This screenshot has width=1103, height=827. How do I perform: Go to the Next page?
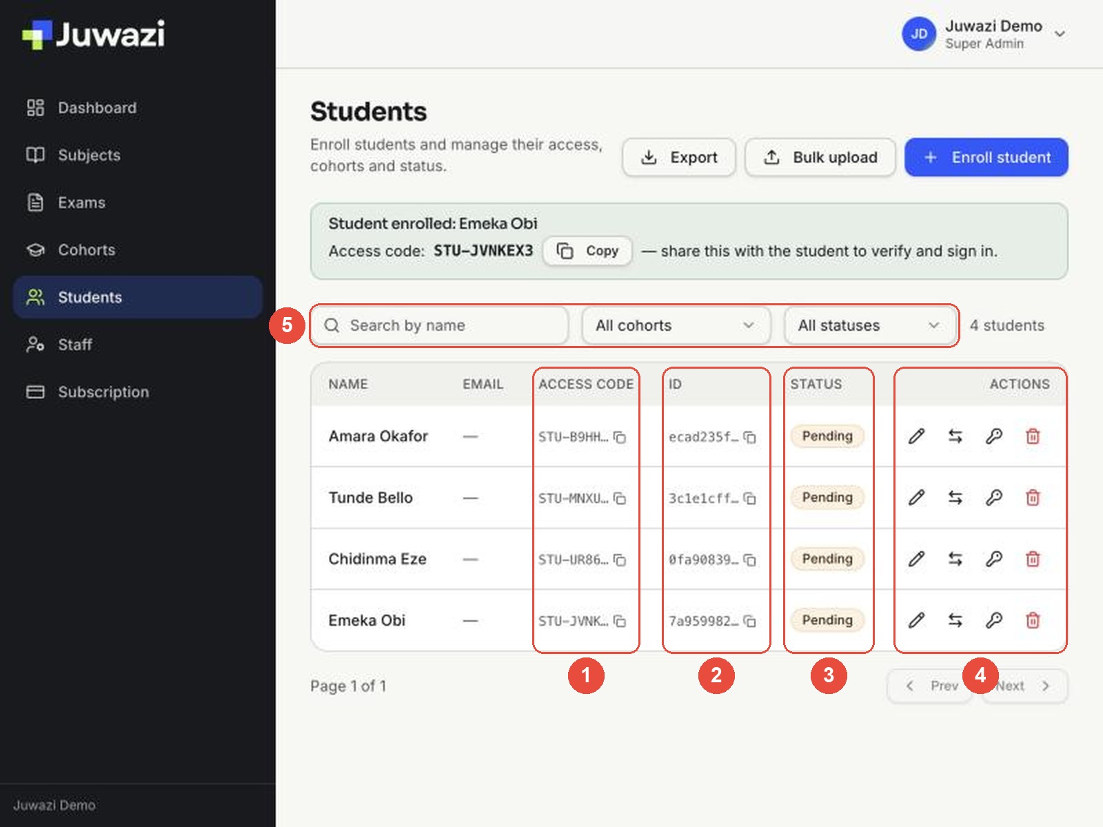coord(1024,686)
